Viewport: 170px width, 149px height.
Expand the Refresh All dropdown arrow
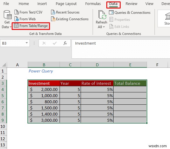104,27
